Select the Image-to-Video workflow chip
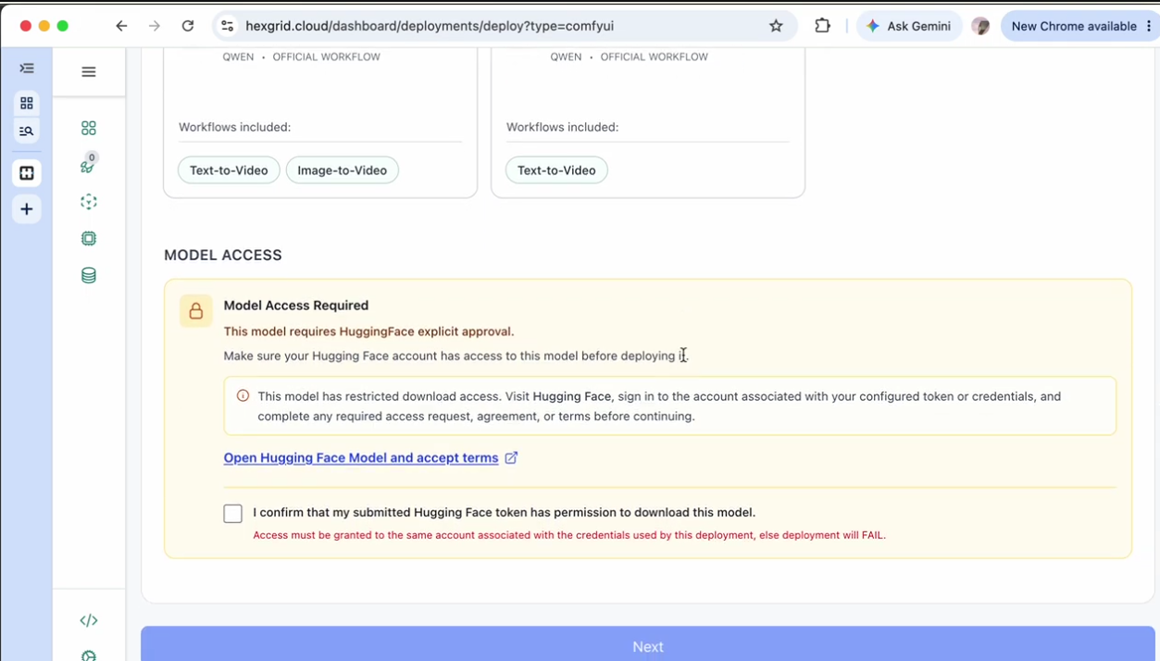1160x661 pixels. tap(343, 170)
